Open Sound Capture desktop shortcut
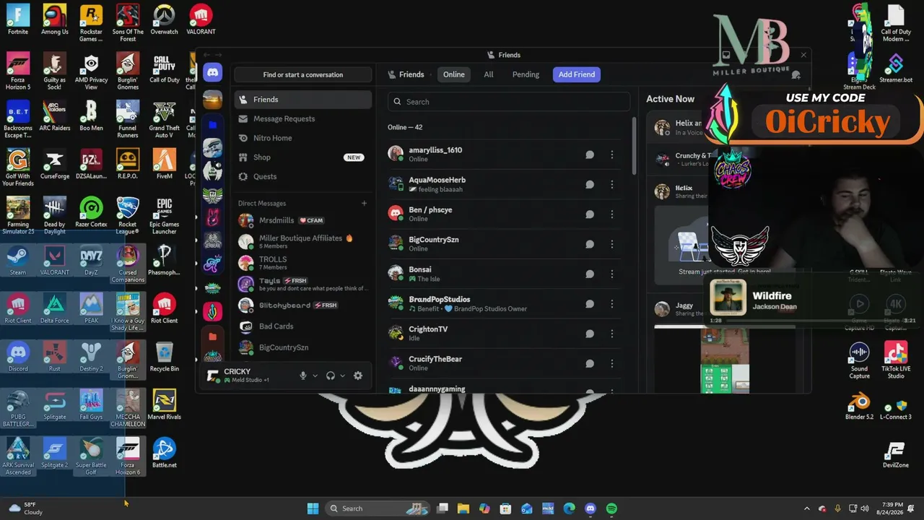 point(859,360)
